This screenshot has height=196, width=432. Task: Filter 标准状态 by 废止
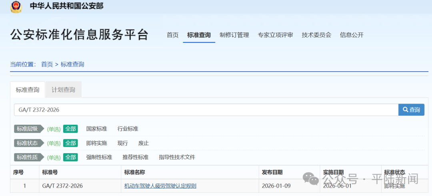pos(143,143)
